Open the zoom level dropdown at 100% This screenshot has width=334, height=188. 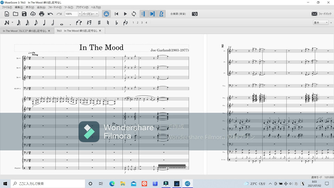[x=80, y=14]
